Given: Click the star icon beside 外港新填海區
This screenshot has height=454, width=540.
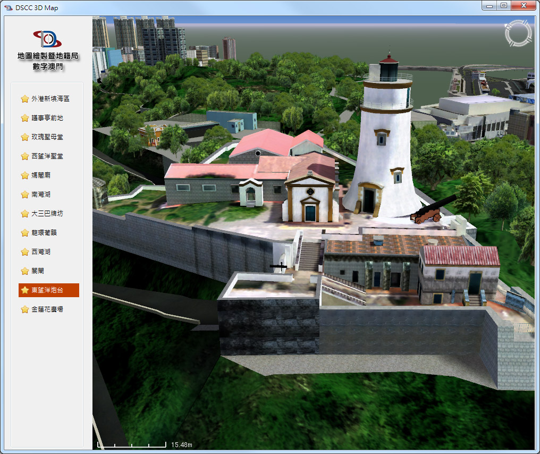Looking at the screenshot, I should click(x=24, y=99).
